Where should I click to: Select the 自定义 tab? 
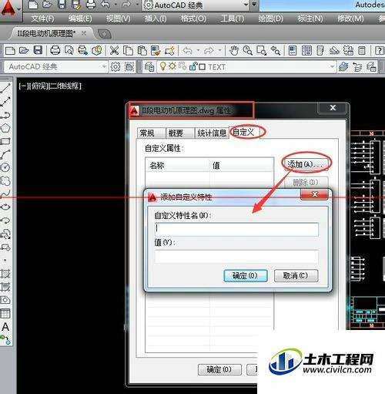click(x=245, y=133)
